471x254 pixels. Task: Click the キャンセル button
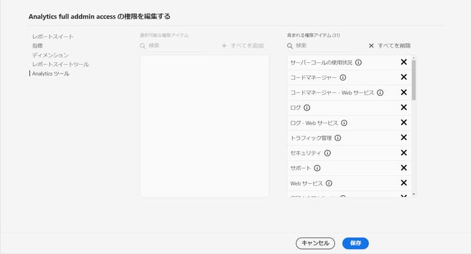click(x=315, y=243)
